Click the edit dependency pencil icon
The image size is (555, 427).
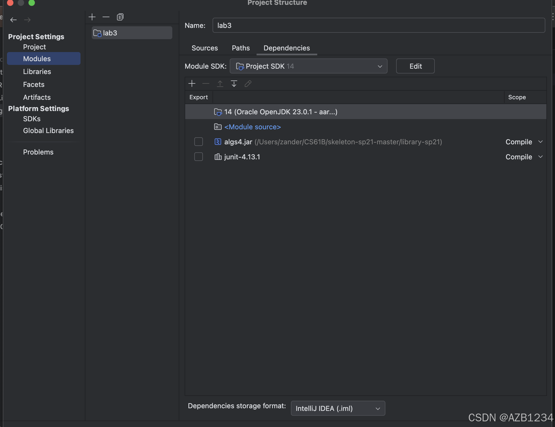pos(248,84)
